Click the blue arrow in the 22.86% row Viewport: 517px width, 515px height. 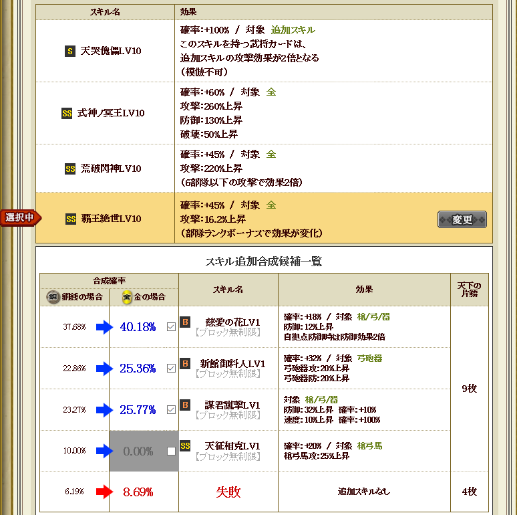(104, 369)
